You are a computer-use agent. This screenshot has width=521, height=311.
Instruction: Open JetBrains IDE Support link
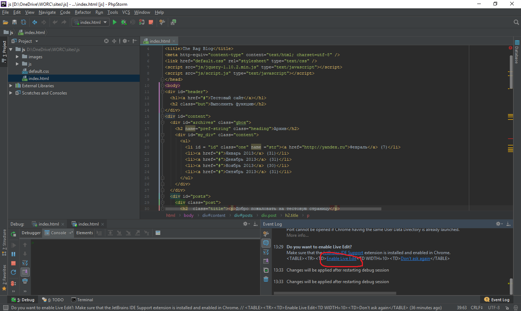[343, 253]
